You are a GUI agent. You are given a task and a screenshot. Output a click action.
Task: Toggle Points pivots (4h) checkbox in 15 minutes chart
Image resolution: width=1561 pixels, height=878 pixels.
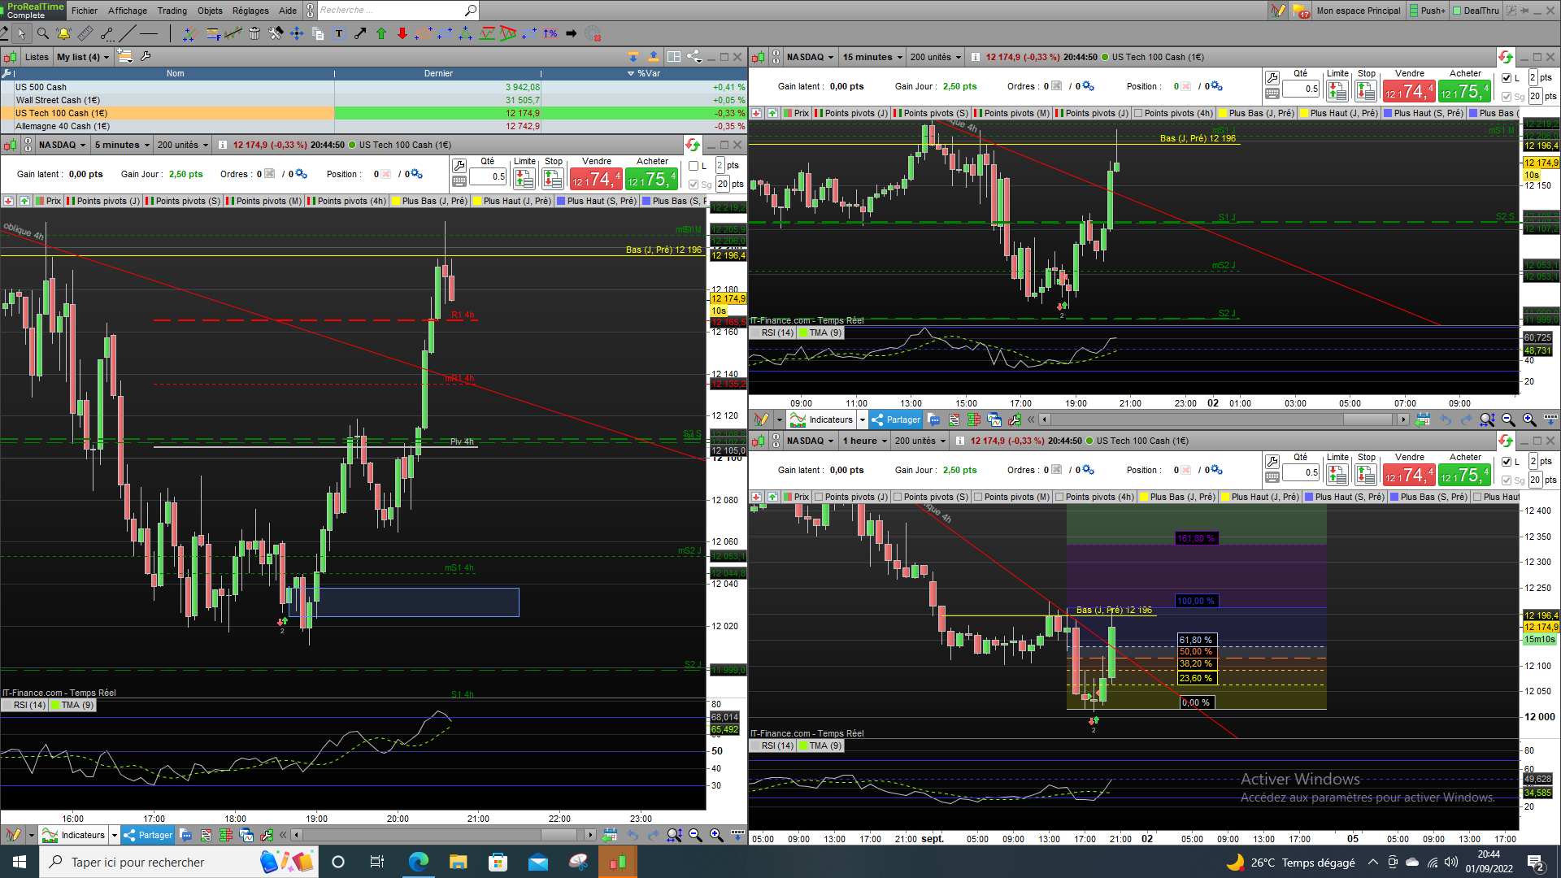(1138, 113)
